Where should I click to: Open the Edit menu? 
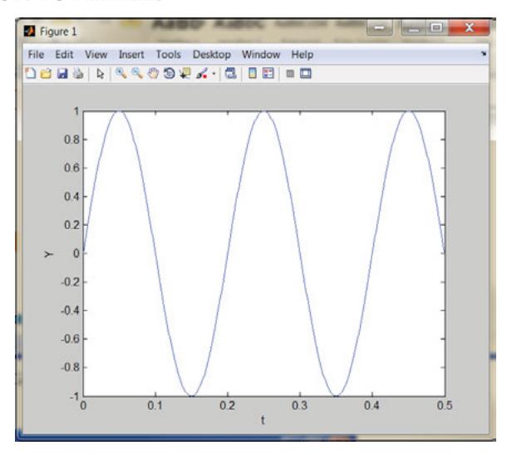64,55
